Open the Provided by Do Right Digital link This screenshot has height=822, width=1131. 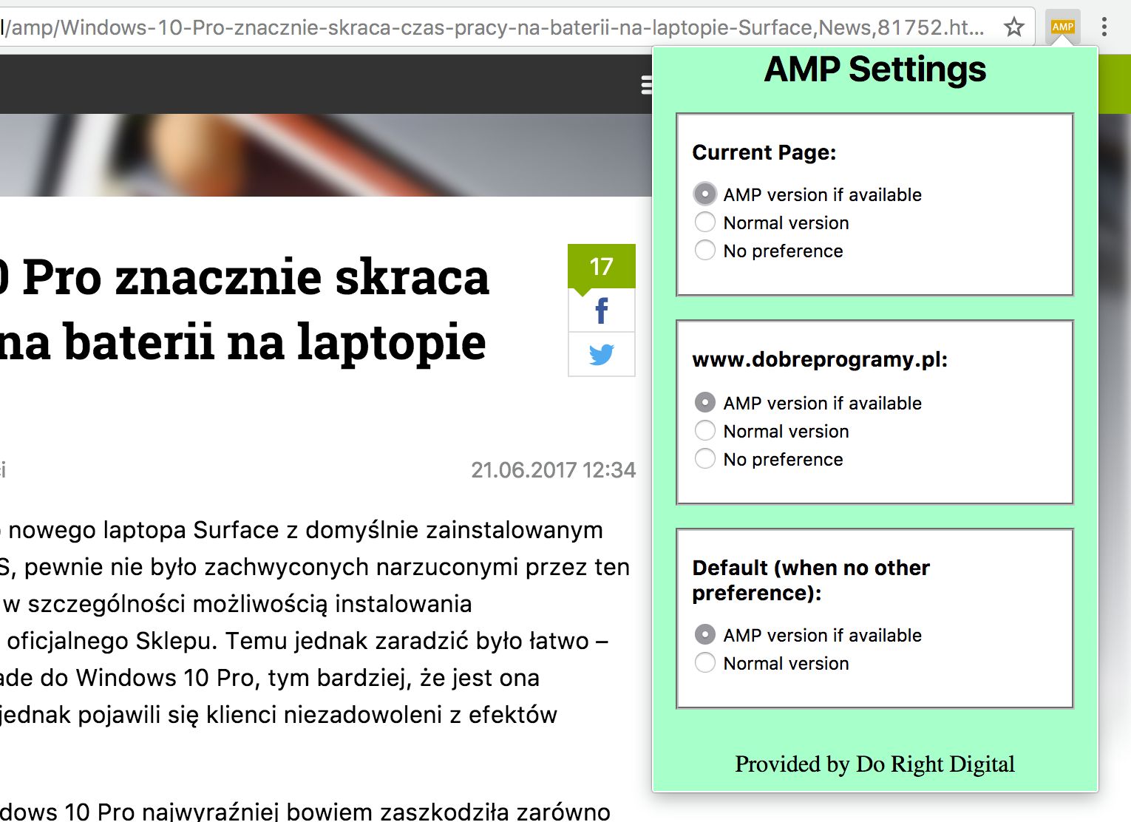tap(874, 764)
